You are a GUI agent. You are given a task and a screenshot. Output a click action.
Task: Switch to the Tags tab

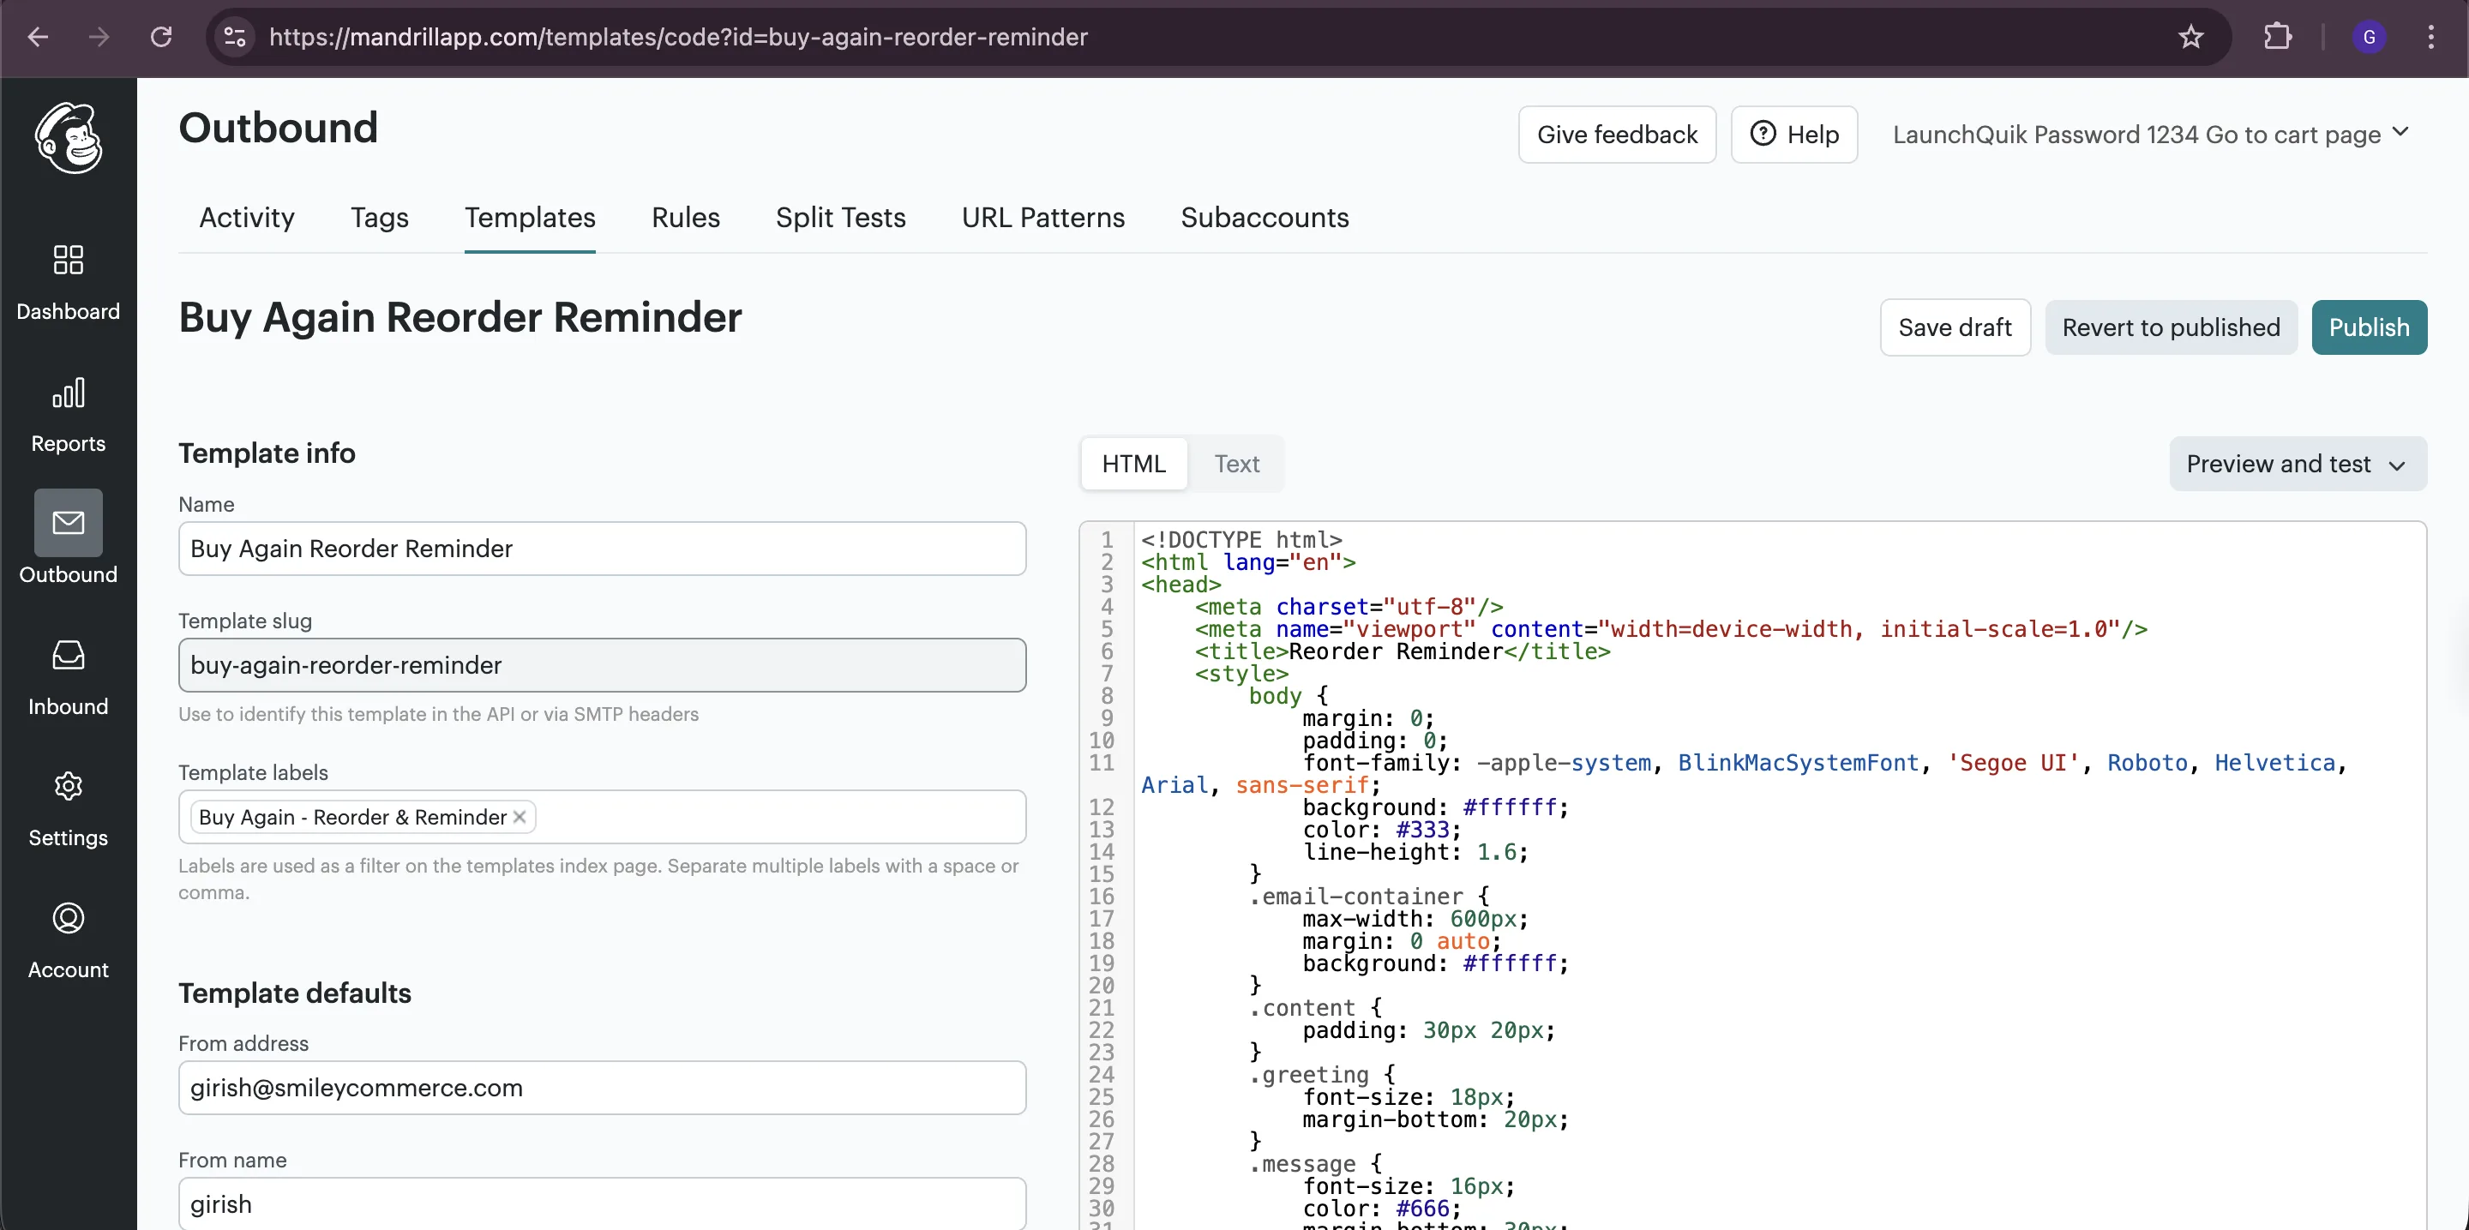(380, 218)
